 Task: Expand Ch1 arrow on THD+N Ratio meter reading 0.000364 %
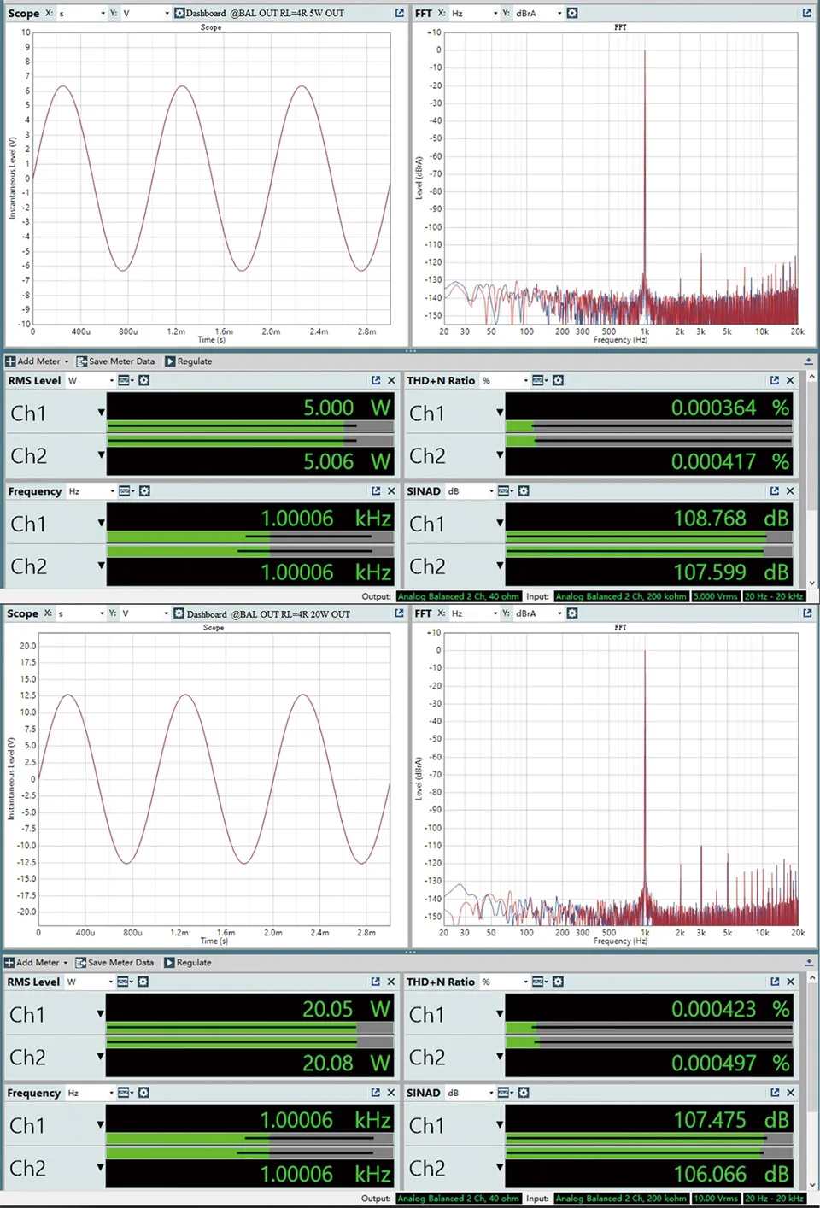[x=500, y=413]
